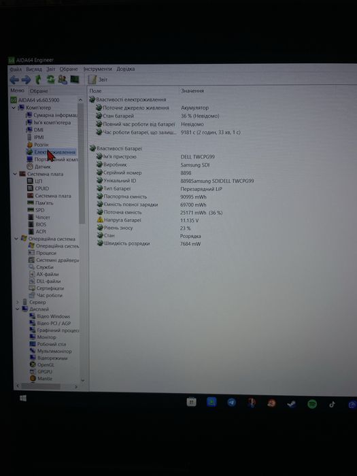Select GPGPU tree item

point(41,371)
